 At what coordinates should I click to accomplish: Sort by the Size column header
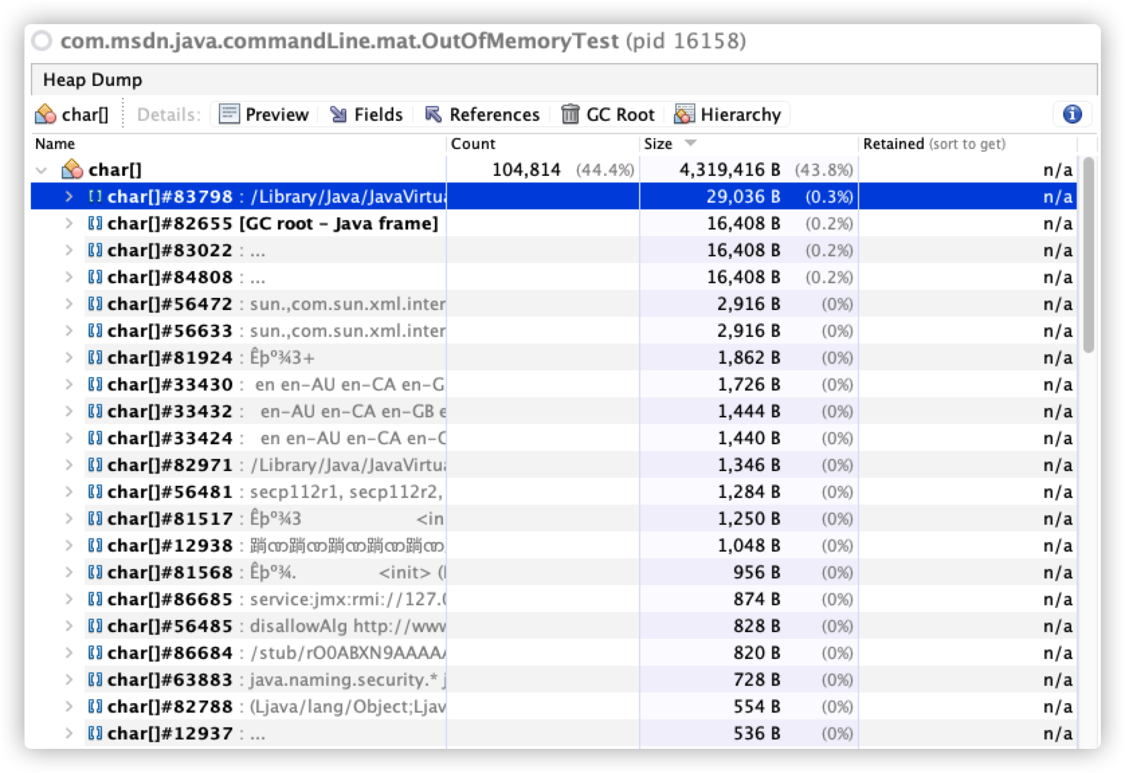[x=656, y=143]
